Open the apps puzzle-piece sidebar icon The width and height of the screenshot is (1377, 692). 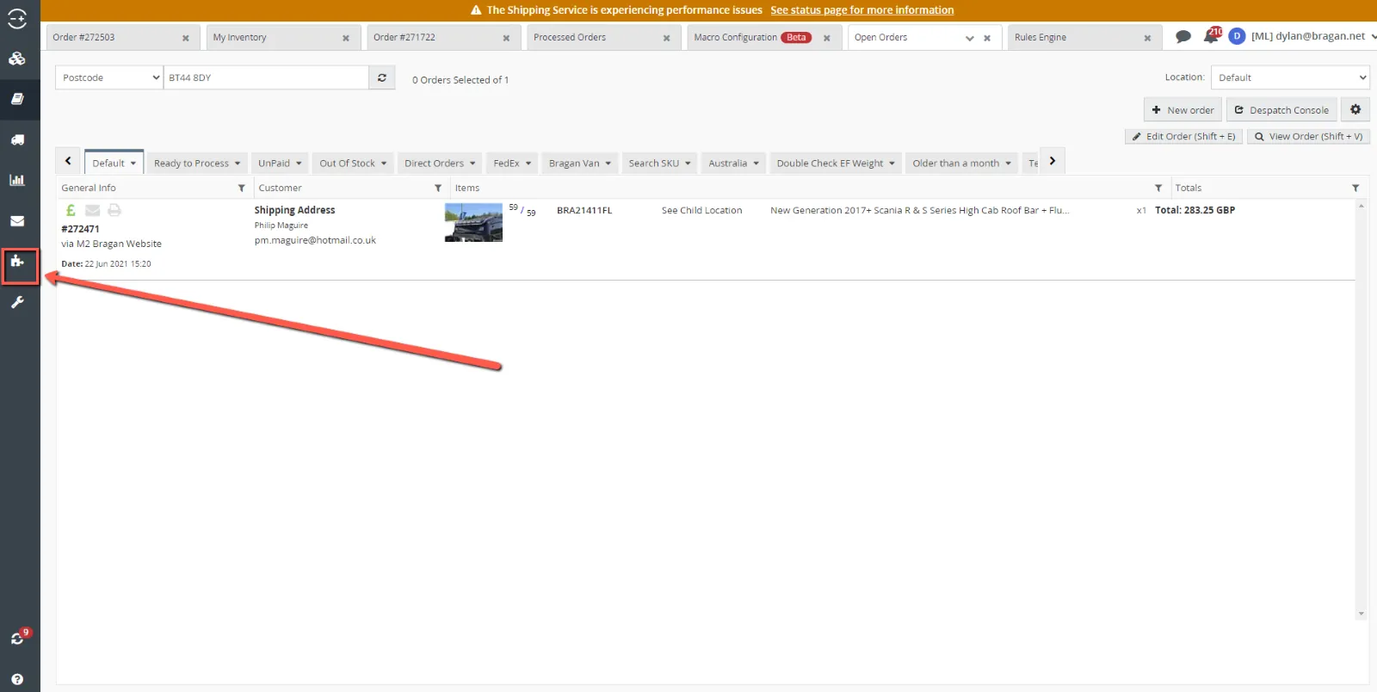click(x=17, y=261)
